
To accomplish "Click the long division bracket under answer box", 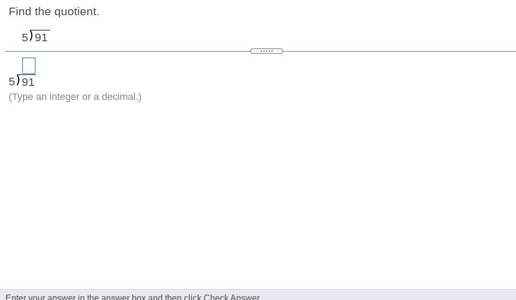I will tap(18, 79).
